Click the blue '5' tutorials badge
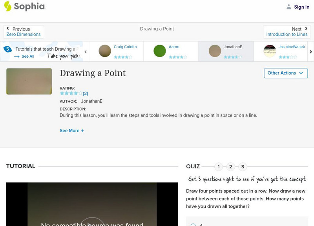314x226 pixels. pos(7,49)
